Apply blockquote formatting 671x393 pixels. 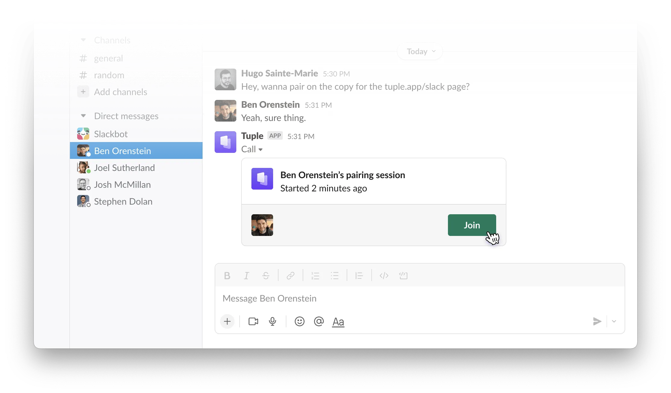pos(359,275)
